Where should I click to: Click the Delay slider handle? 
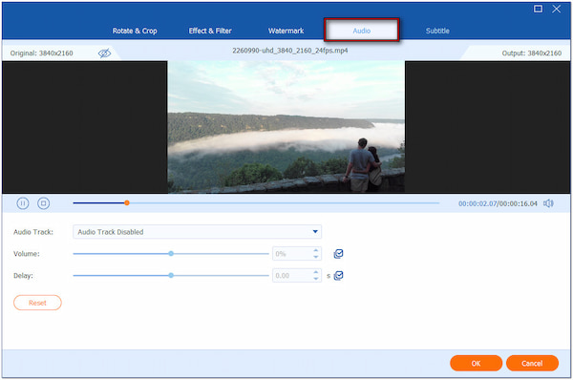171,276
